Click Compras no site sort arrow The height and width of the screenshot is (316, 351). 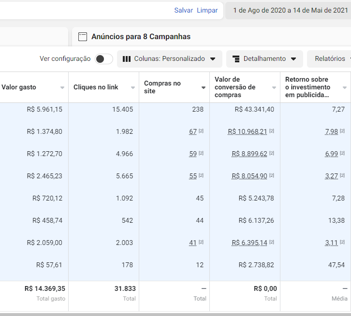pos(204,87)
